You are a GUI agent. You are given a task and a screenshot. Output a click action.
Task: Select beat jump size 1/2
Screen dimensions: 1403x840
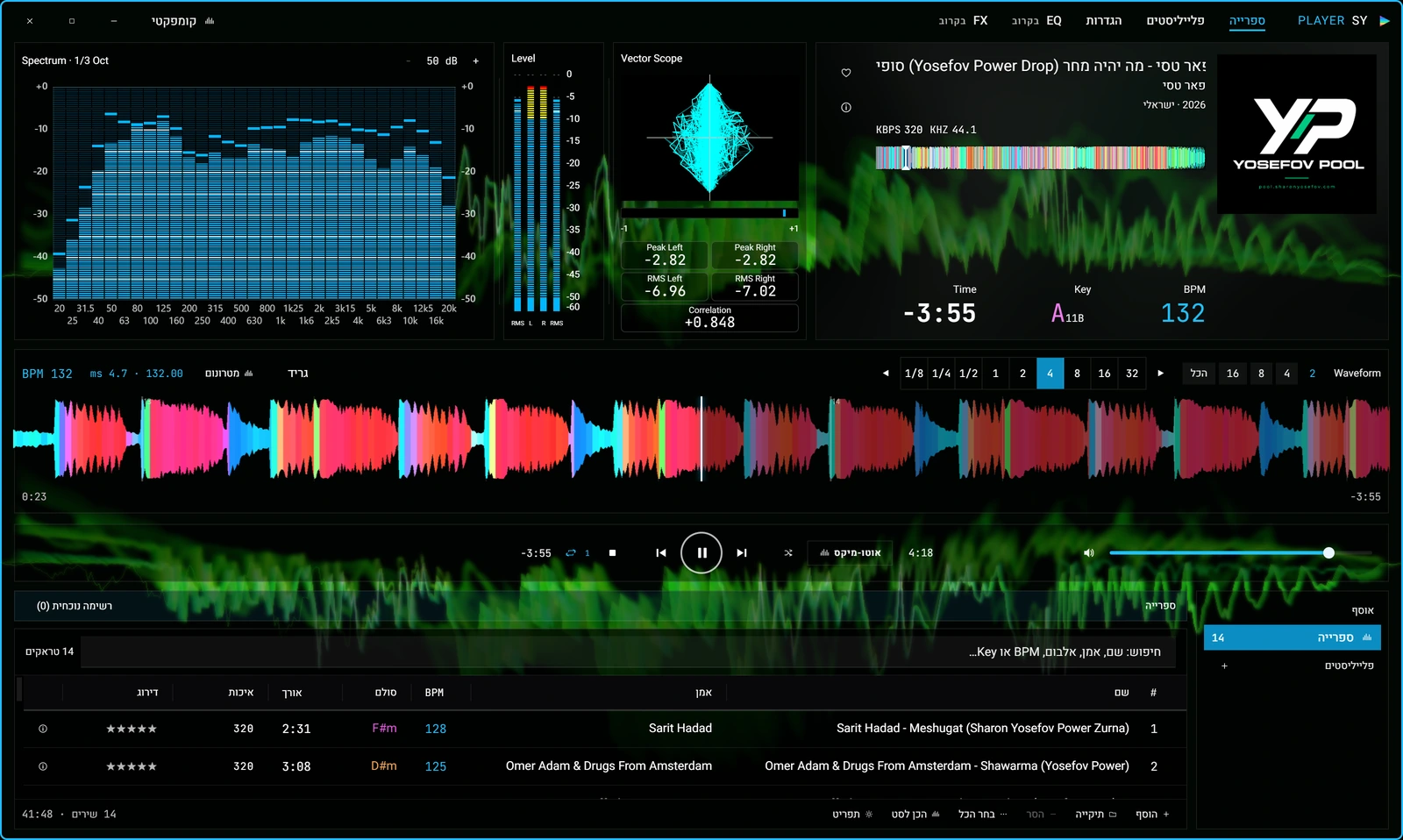pyautogui.click(x=968, y=374)
